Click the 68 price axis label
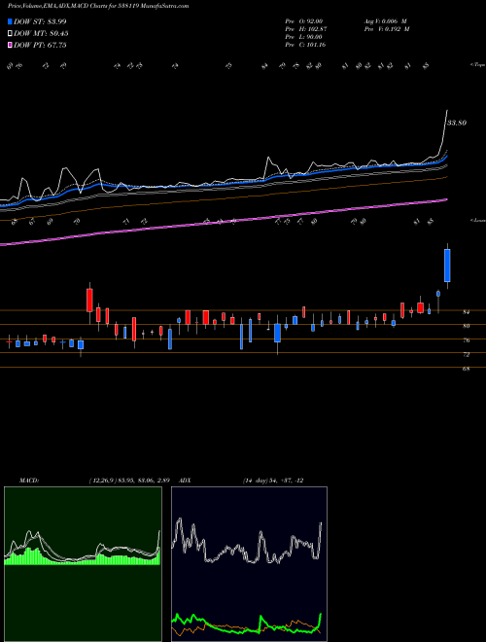The width and height of the screenshot is (486, 642). [x=466, y=369]
